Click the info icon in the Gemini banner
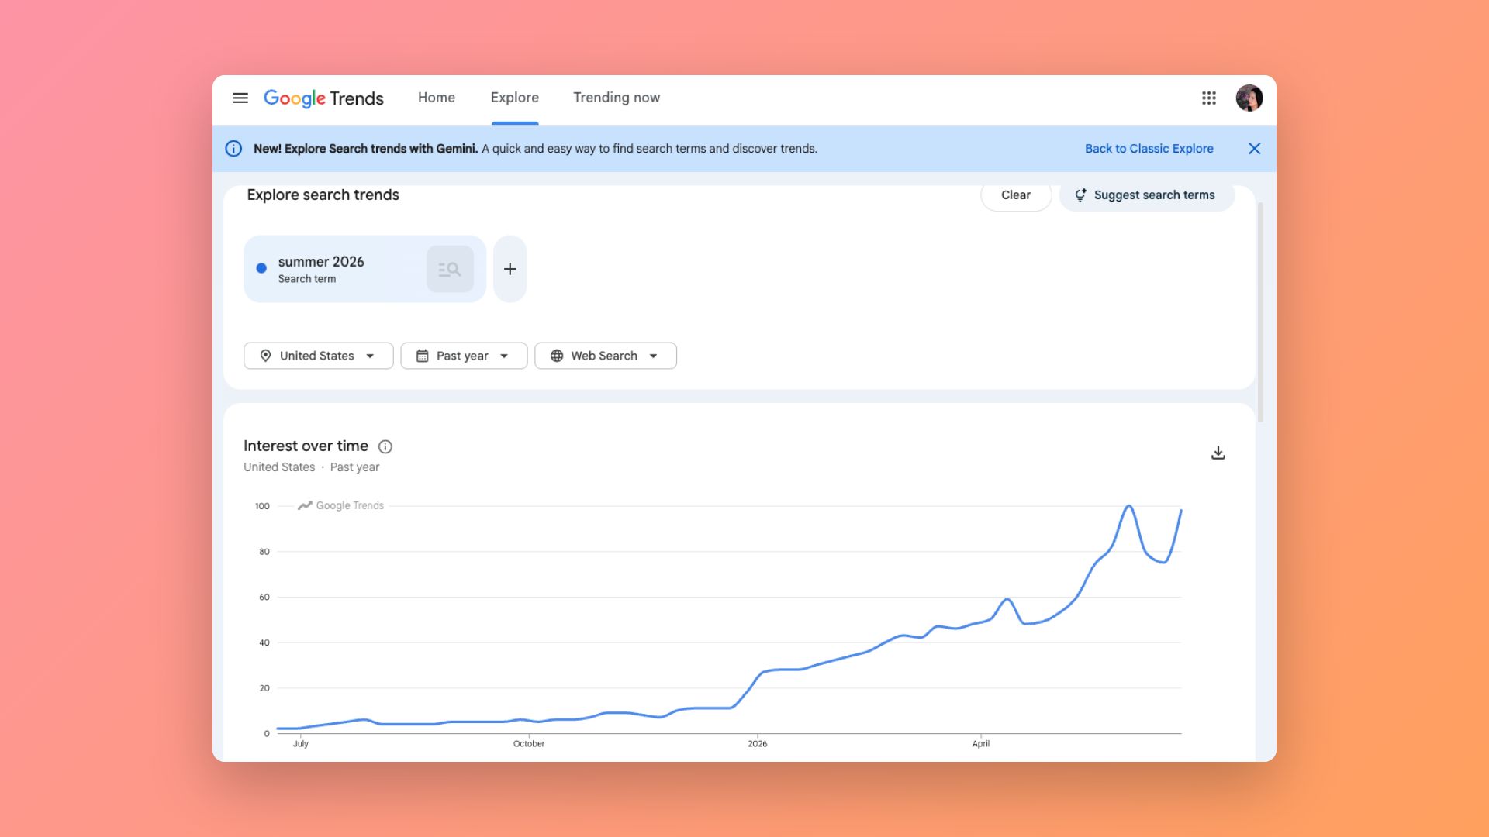 [233, 149]
